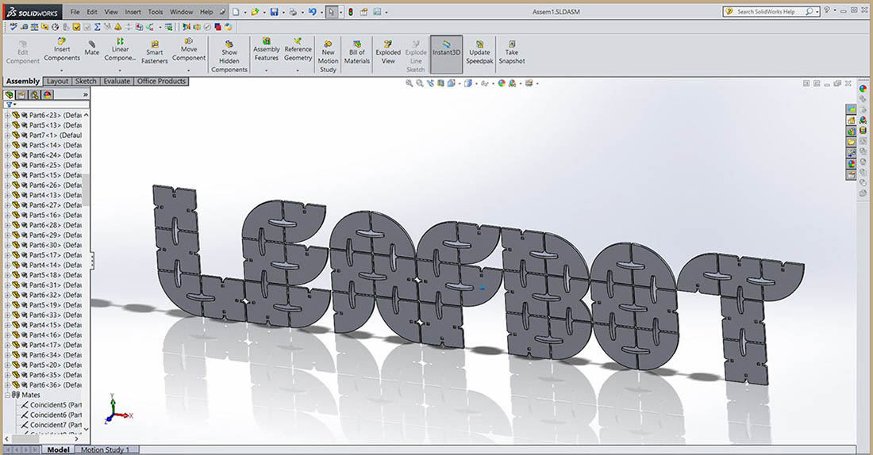Switch to the Sketch tab

[x=86, y=81]
